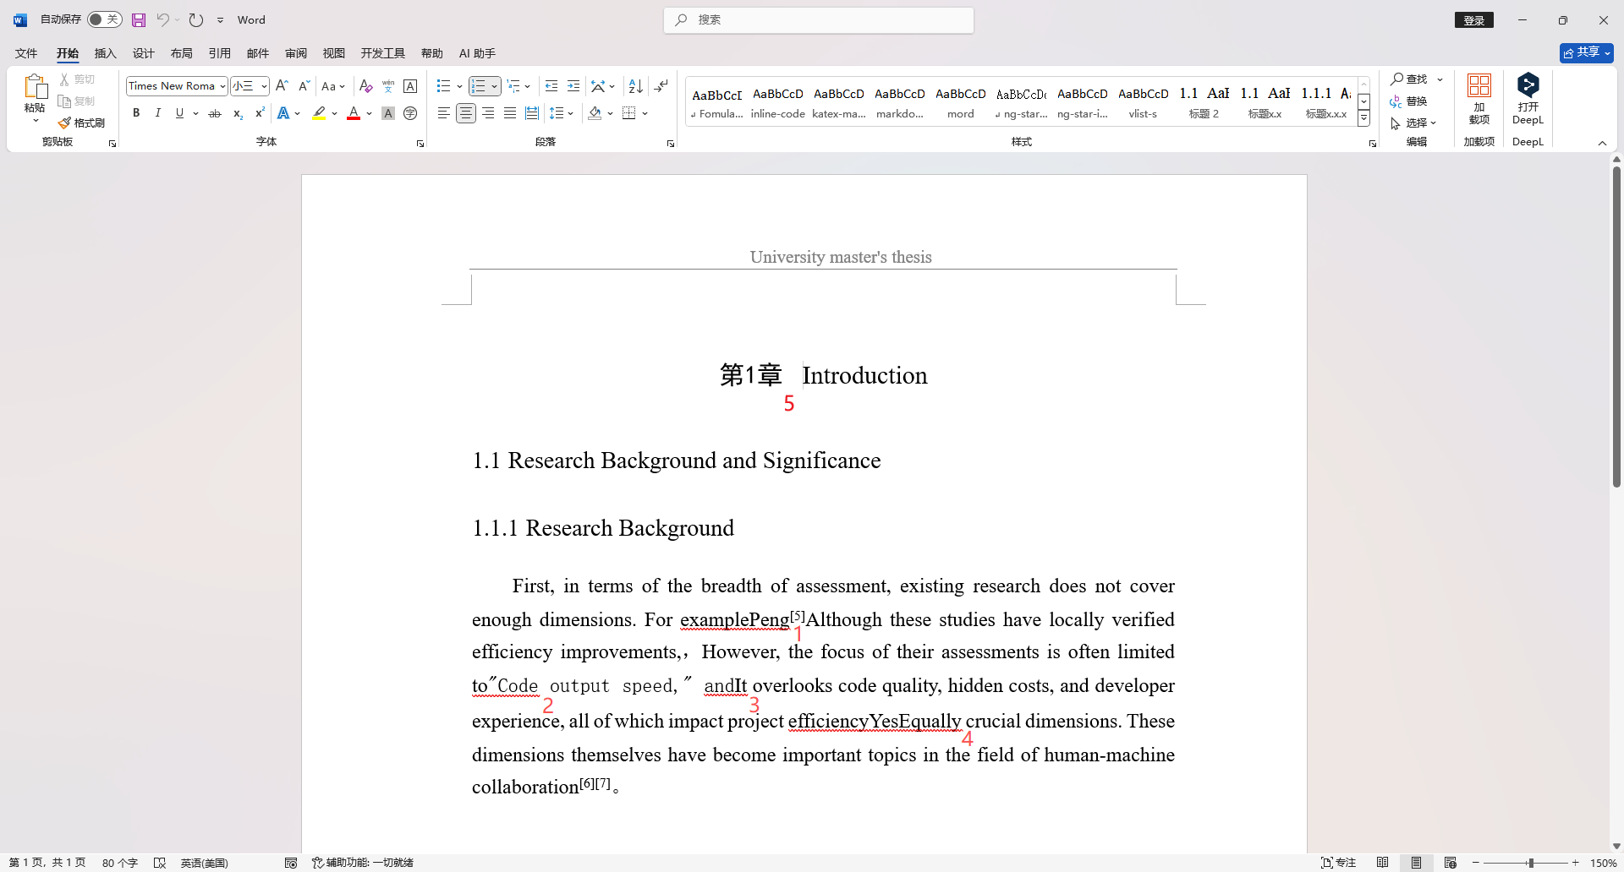This screenshot has height=872, width=1624.
Task: Apply text effects
Action: (283, 113)
